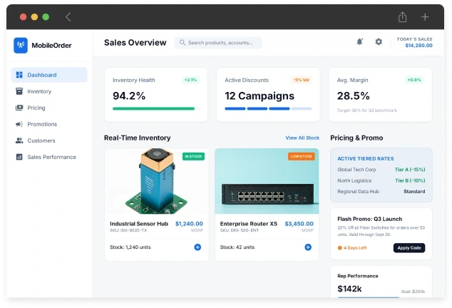452x308 pixels.
Task: Click Stock: 1,240 units text
Action: point(130,247)
